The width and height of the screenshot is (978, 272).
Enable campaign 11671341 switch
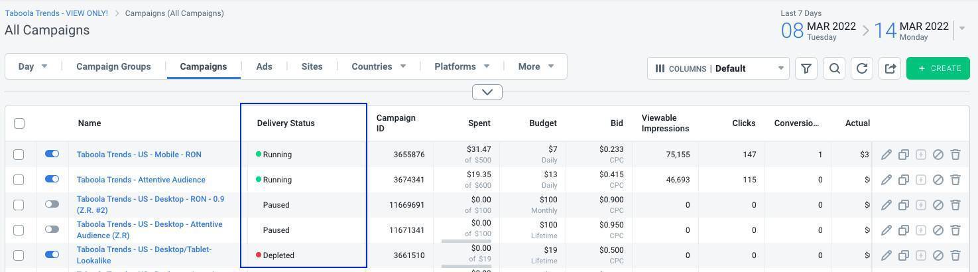point(52,230)
